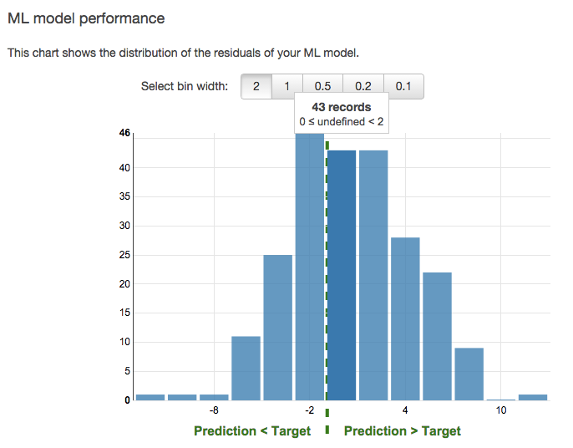Click the 22-count histogram bar
Viewport: 573px width, 448px height.
point(437,337)
